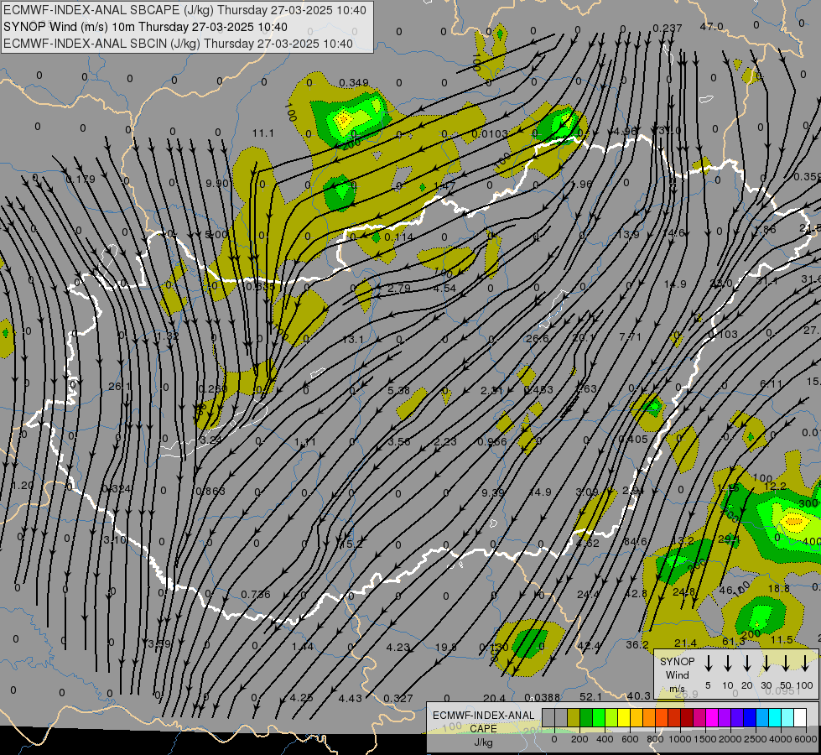
Task: Click the ECMWF-INDEX-ANAL label in CAPE legend
Action: point(483,716)
